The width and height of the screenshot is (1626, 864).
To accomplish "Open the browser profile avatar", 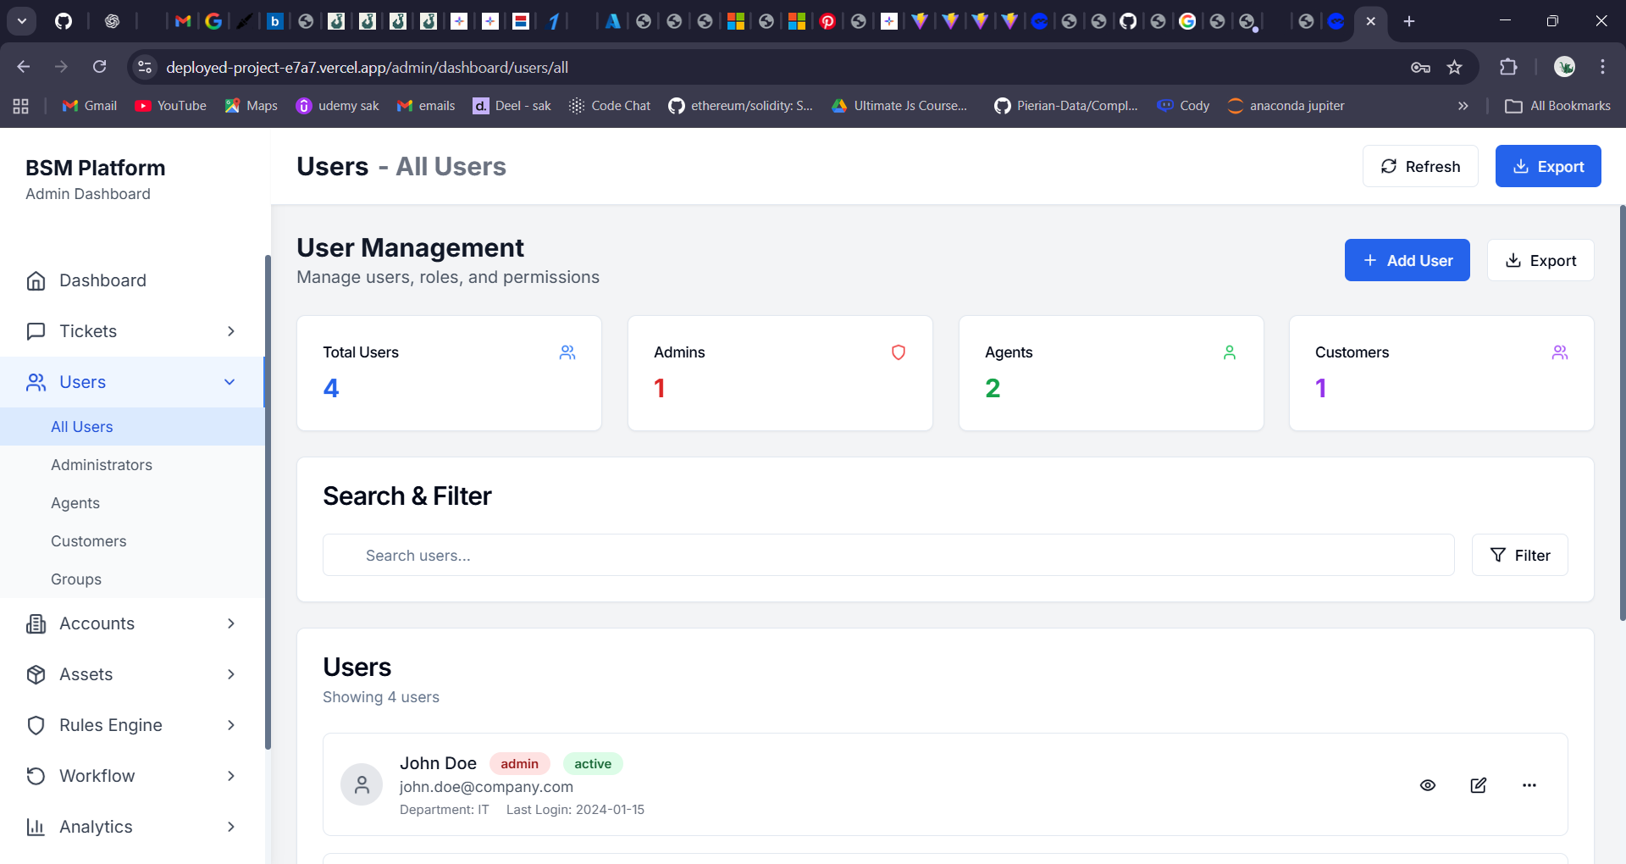I will click(1564, 67).
